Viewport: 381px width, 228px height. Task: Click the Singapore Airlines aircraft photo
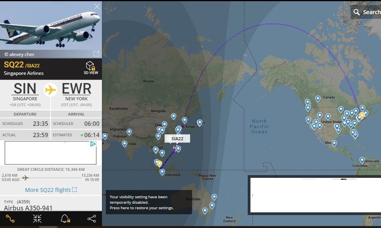pyautogui.click(x=51, y=27)
